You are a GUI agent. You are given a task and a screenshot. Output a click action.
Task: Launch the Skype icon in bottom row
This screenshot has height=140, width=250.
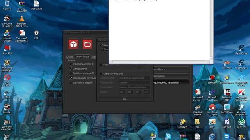[168, 136]
